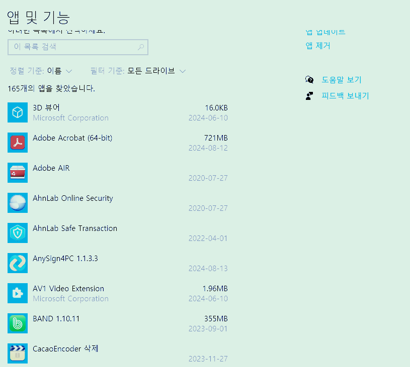
Task: Select the BAND 1.10.11 name
Action: [x=56, y=318]
